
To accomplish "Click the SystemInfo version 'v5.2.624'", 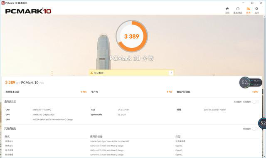I will tap(122, 115).
